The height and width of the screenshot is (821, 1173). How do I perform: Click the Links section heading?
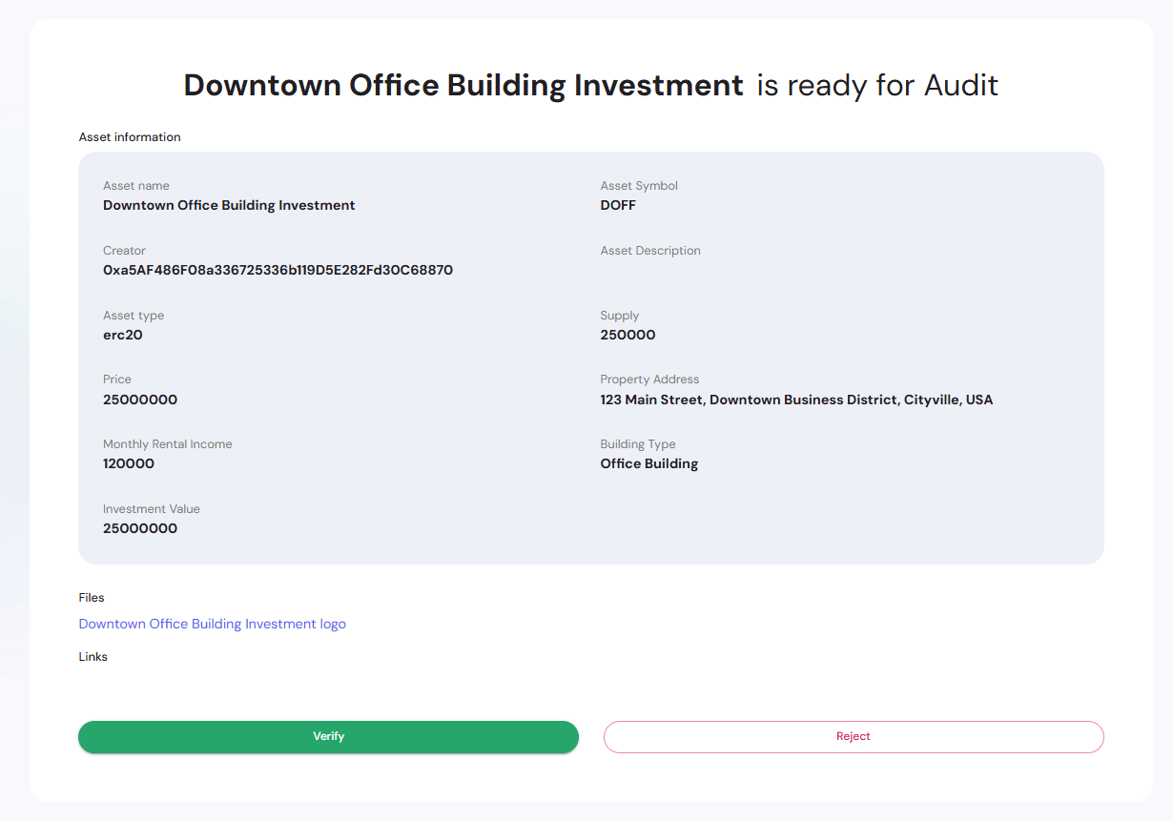[x=93, y=657]
